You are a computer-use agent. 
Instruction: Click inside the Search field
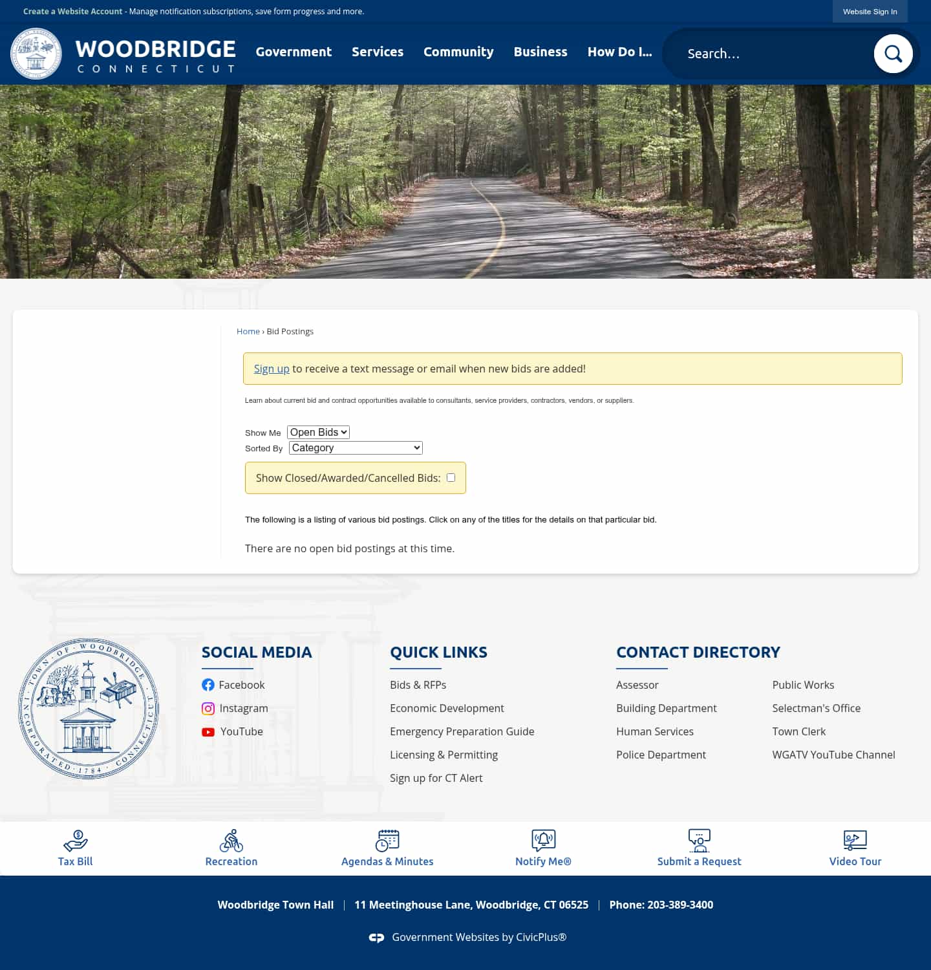(x=763, y=54)
